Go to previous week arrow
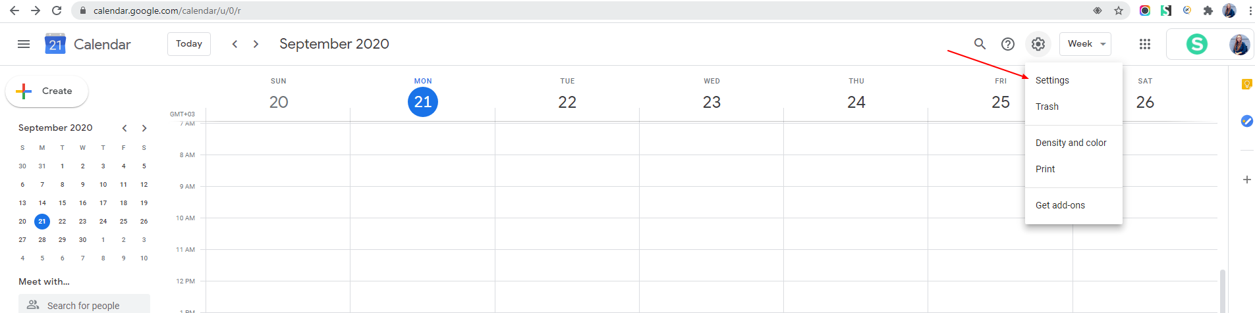Image resolution: width=1255 pixels, height=313 pixels. [x=235, y=44]
